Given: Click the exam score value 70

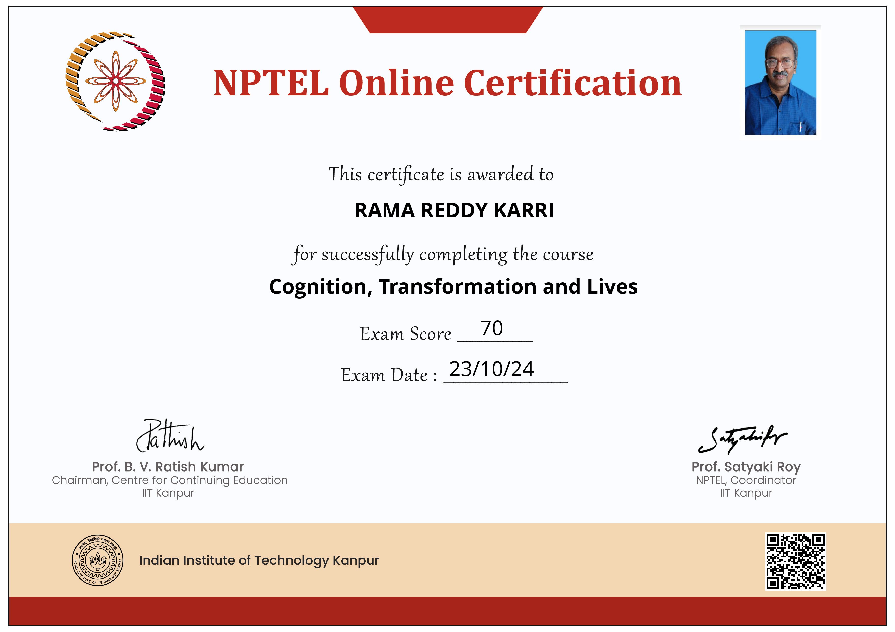Looking at the screenshot, I should point(491,328).
